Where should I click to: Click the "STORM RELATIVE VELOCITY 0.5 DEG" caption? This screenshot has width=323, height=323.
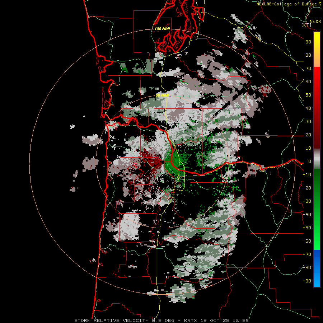(124, 320)
